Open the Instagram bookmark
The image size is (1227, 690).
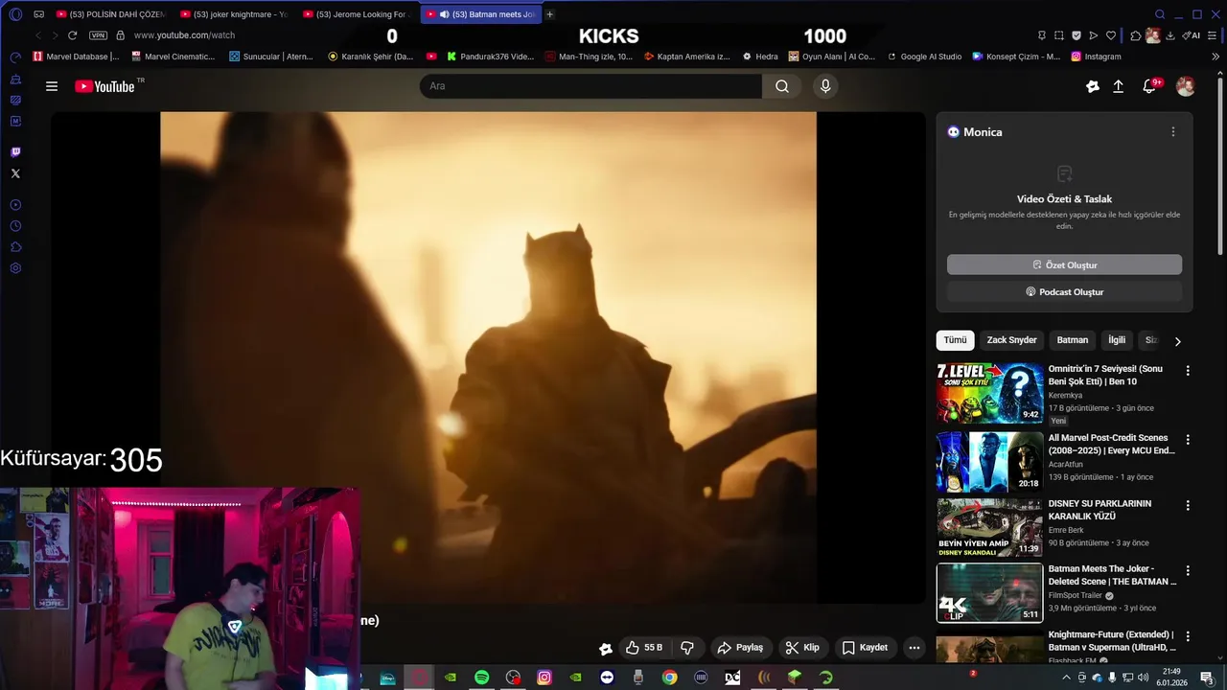coord(1096,57)
